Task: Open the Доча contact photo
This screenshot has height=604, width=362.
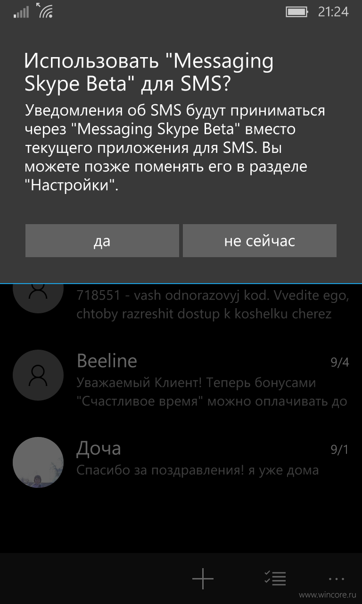Action: [x=38, y=462]
